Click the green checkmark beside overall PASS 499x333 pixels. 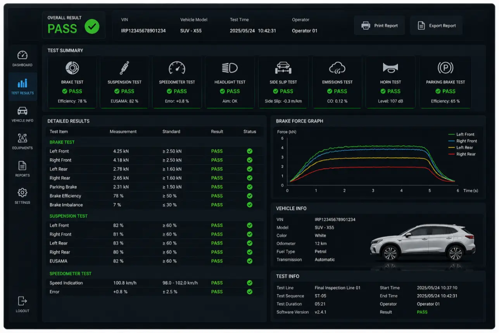point(92,26)
